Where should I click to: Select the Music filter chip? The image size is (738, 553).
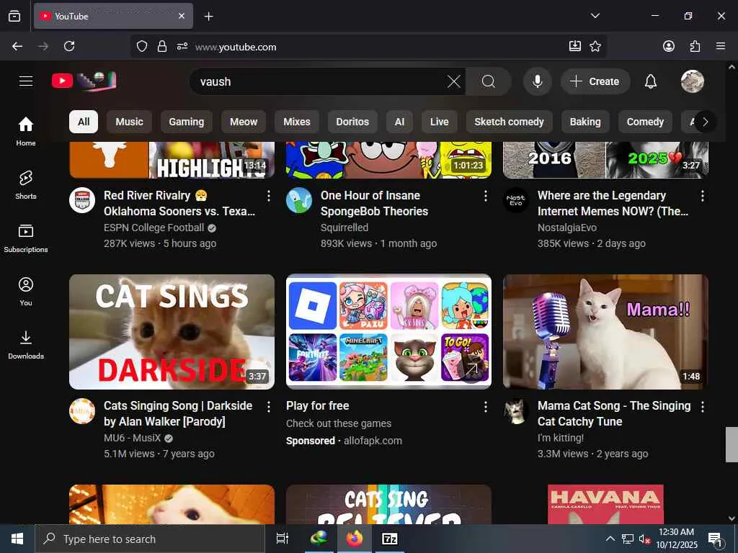click(x=130, y=122)
